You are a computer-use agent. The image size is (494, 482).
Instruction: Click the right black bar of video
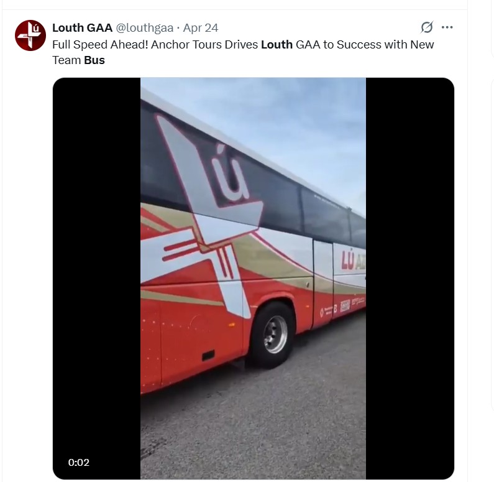[410, 279]
